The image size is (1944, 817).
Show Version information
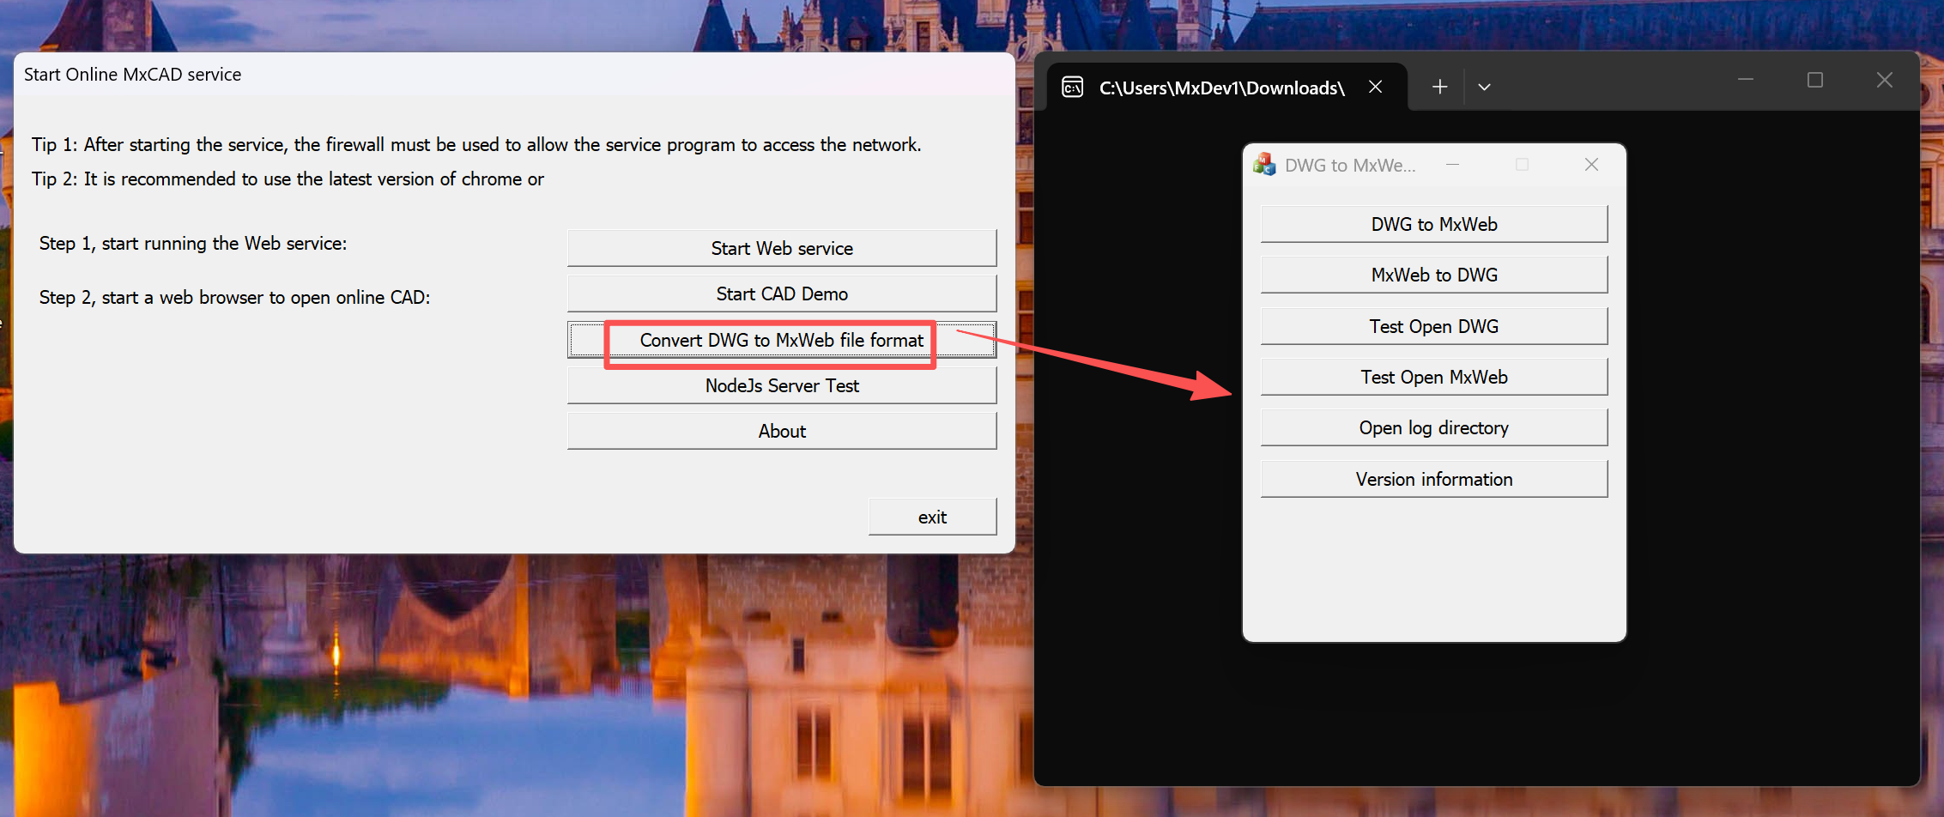click(1433, 479)
